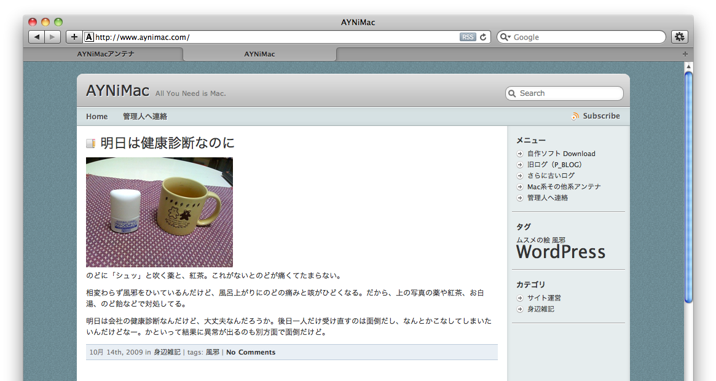Click the vertical scrollbar thumb
The width and height of the screenshot is (716, 381).
point(688,187)
